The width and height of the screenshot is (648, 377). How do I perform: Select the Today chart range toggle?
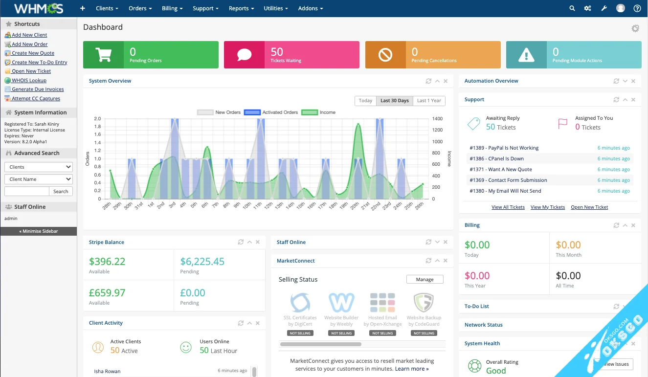pyautogui.click(x=365, y=101)
